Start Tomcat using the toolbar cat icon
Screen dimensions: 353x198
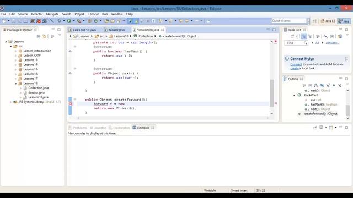(33, 21)
